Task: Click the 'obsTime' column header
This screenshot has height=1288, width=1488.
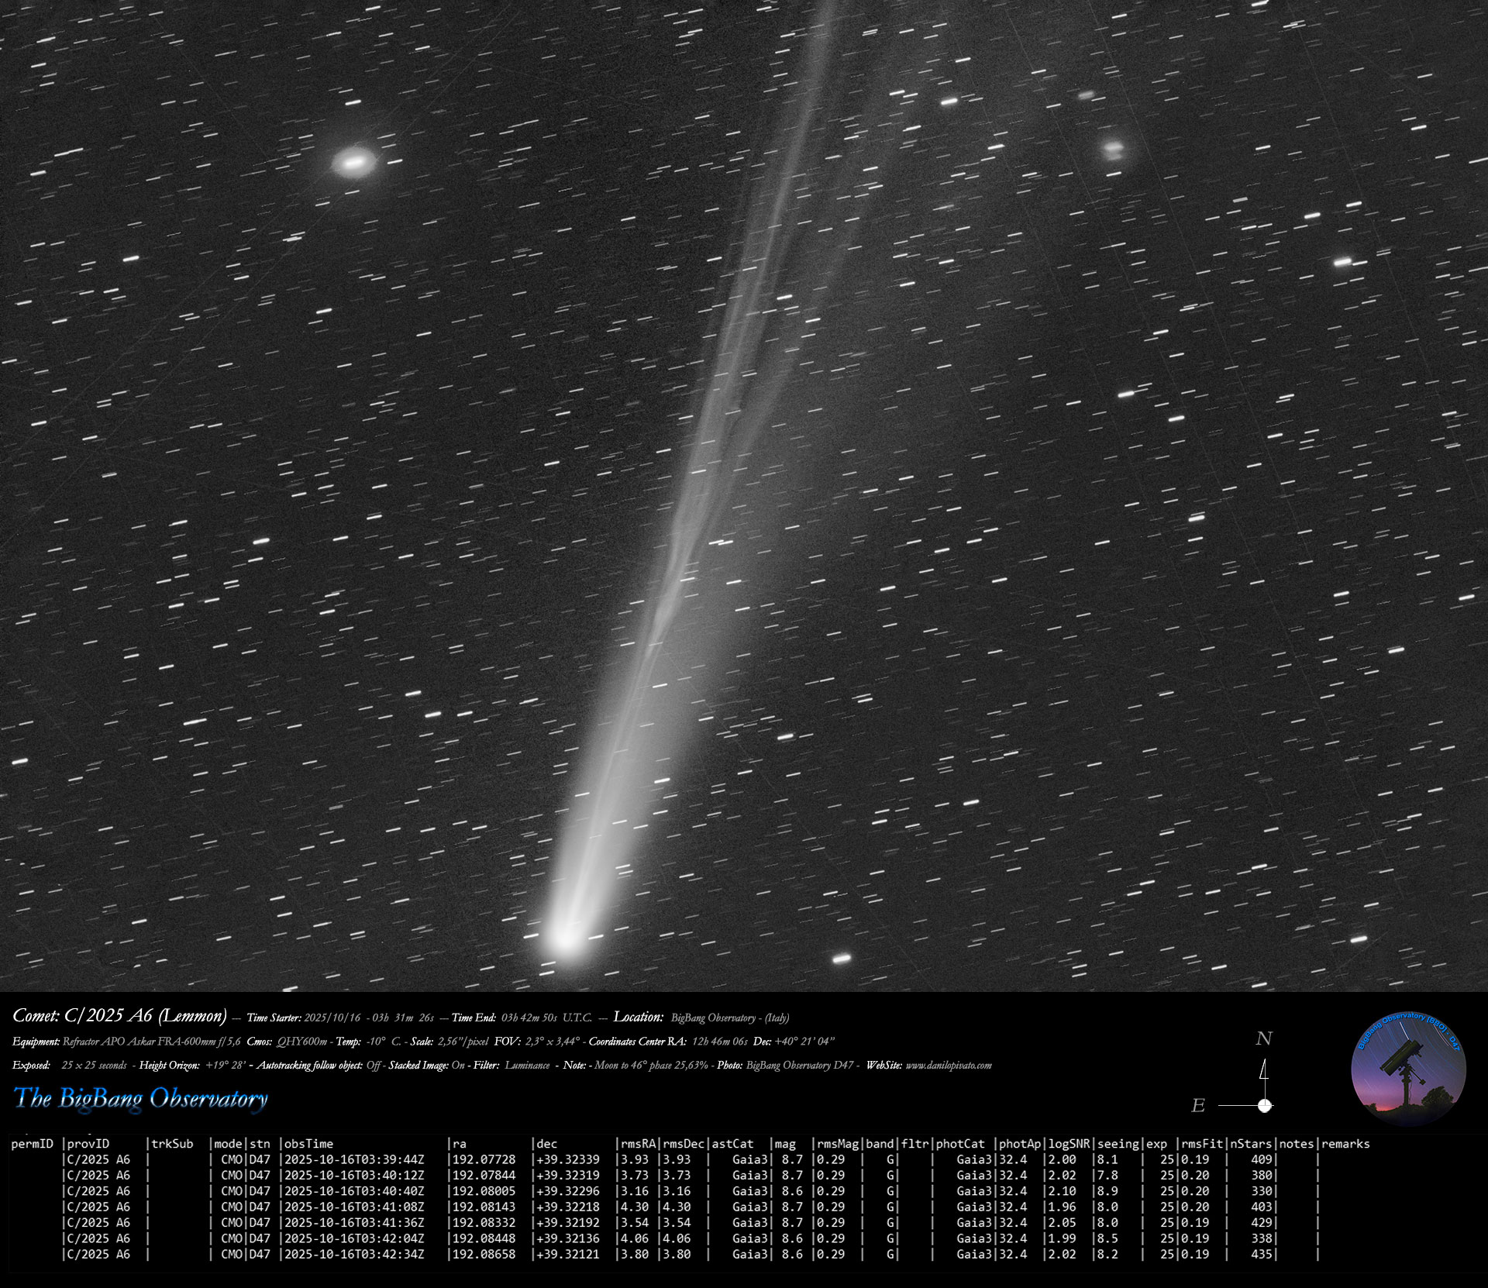Action: click(308, 1144)
